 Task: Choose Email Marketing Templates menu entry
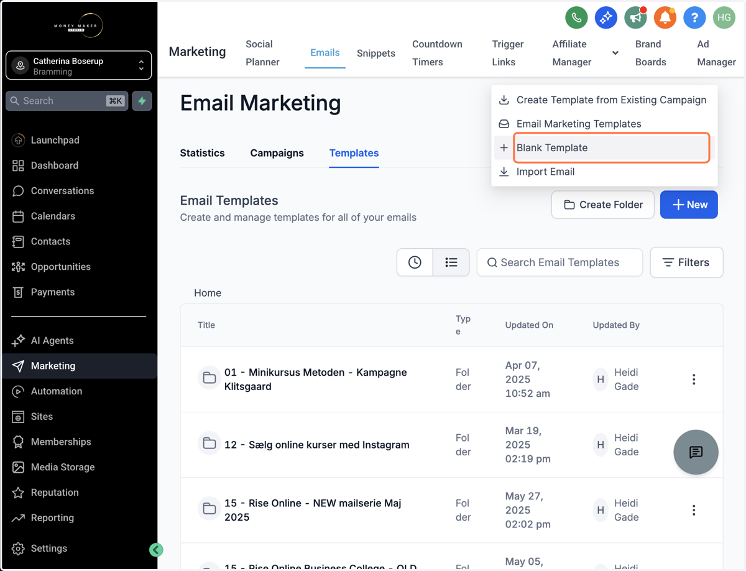(x=604, y=124)
